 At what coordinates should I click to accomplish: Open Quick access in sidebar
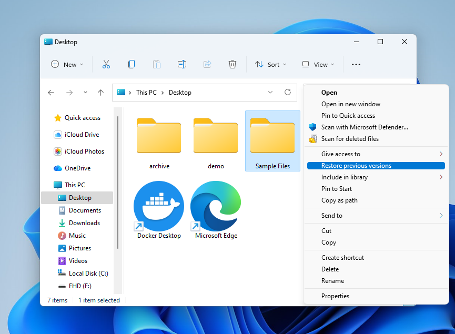click(77, 118)
